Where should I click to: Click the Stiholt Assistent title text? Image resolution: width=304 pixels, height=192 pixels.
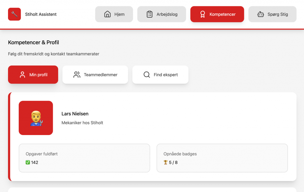[41, 14]
